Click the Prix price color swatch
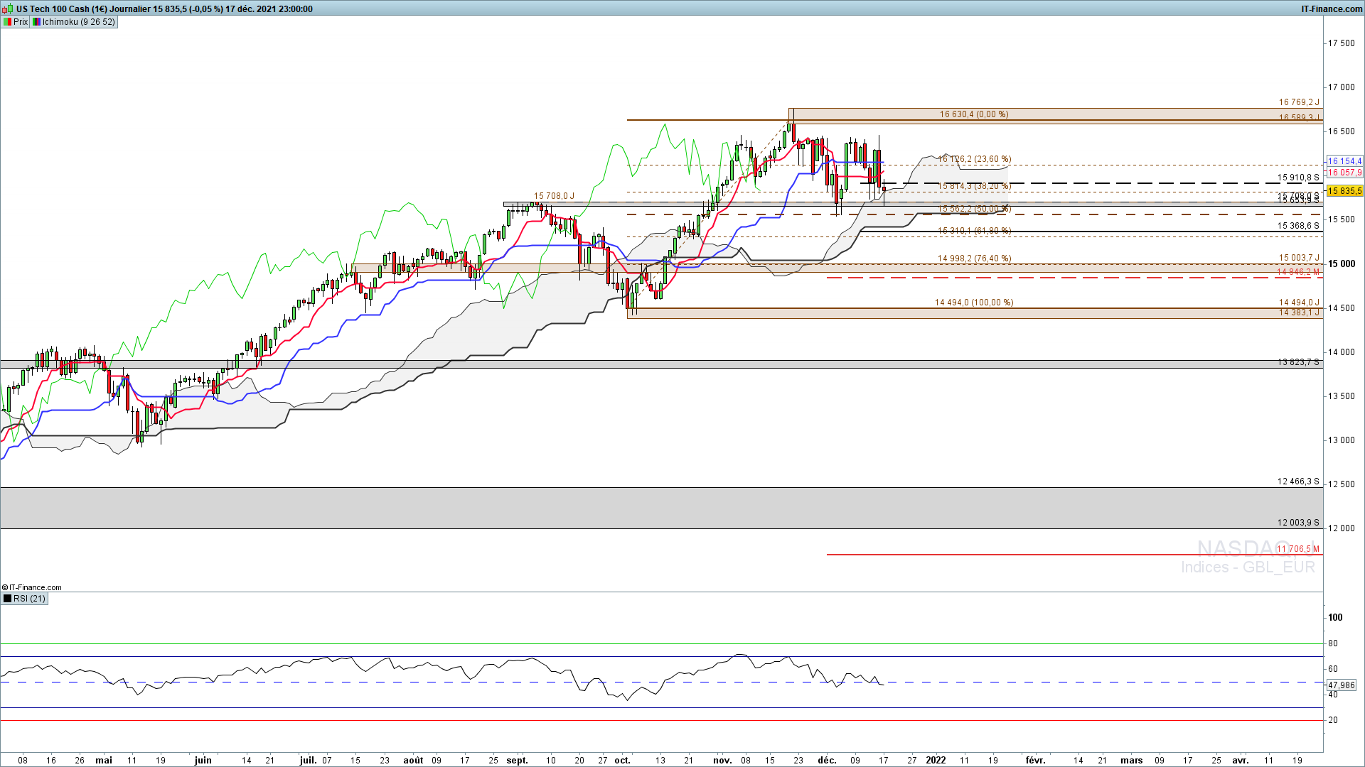1365x767 pixels. (8, 22)
